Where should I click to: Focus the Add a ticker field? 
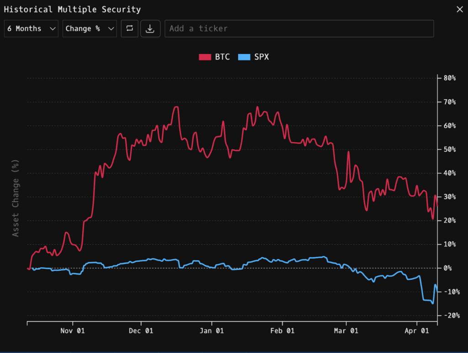tap(299, 28)
